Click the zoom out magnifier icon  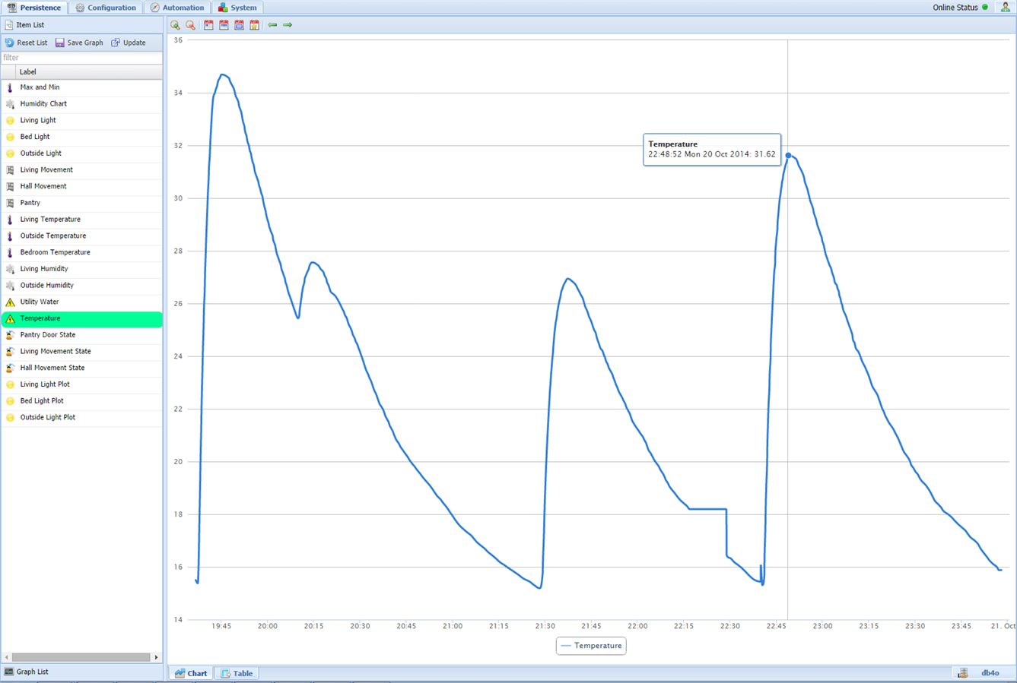tap(191, 25)
